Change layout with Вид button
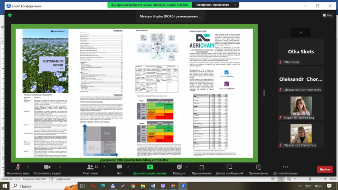 click(327, 15)
